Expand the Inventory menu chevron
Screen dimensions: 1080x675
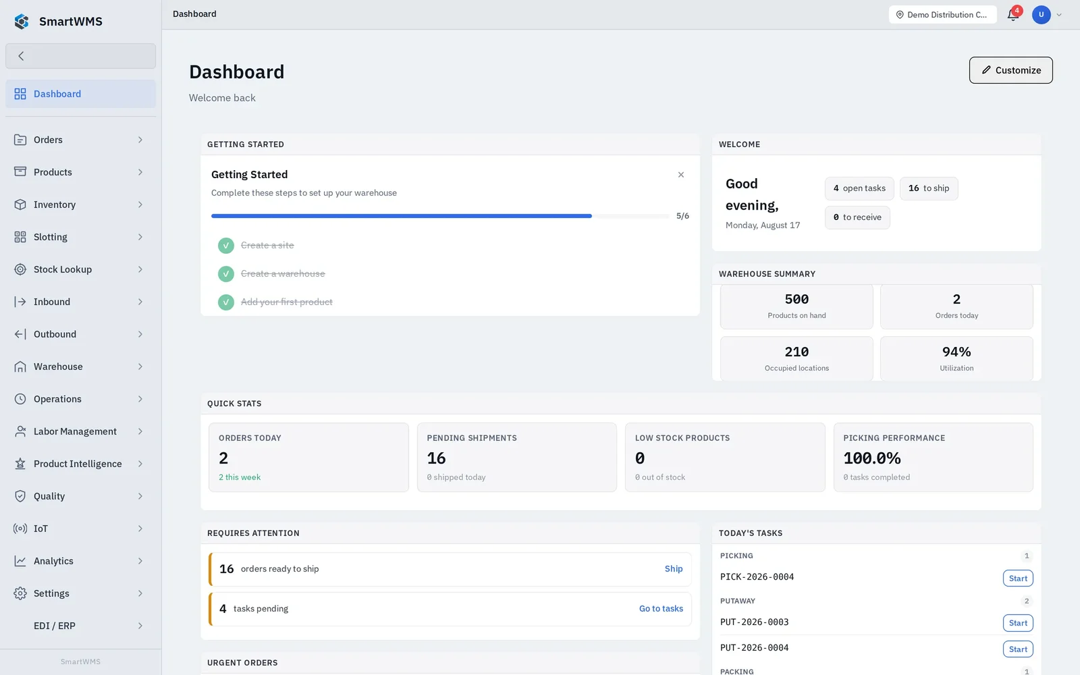click(140, 205)
